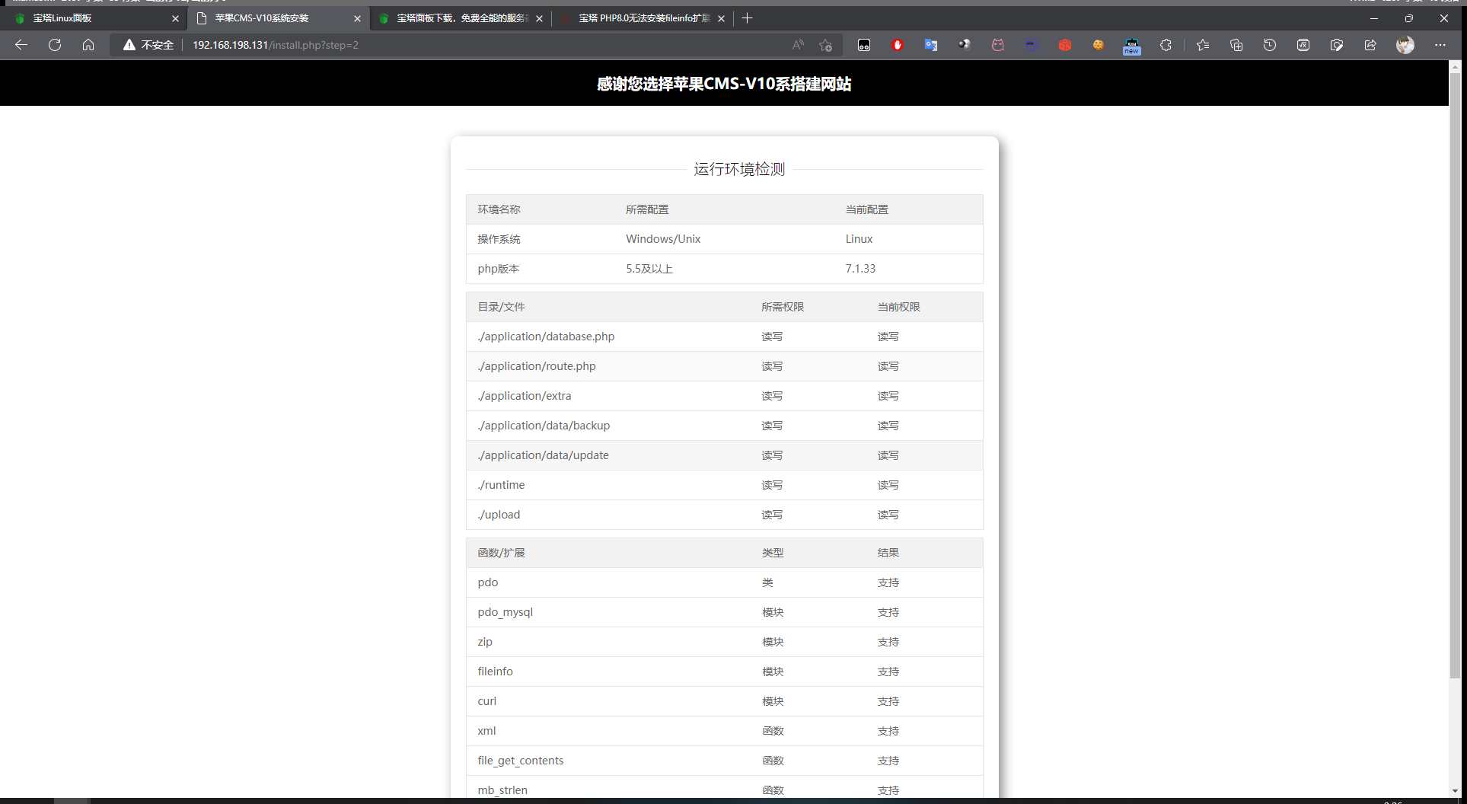Show the 不安全 site security info

coord(148,45)
